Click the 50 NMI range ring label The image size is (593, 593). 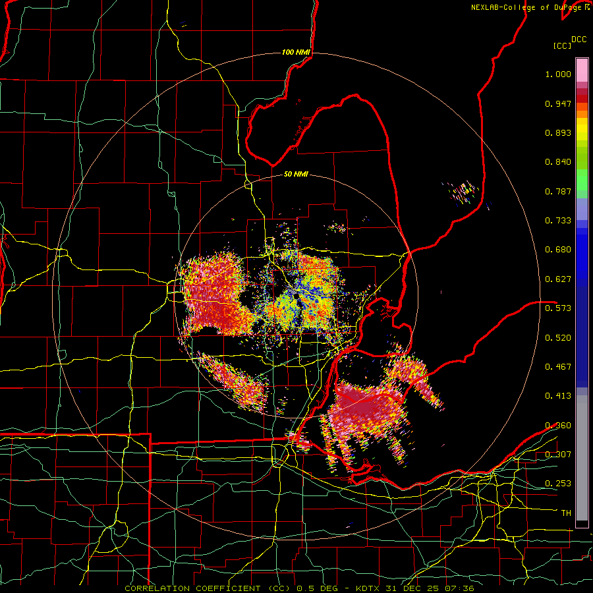(x=296, y=175)
